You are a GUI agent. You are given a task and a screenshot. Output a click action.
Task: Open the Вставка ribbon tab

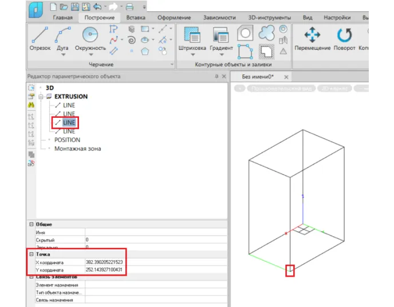point(136,18)
